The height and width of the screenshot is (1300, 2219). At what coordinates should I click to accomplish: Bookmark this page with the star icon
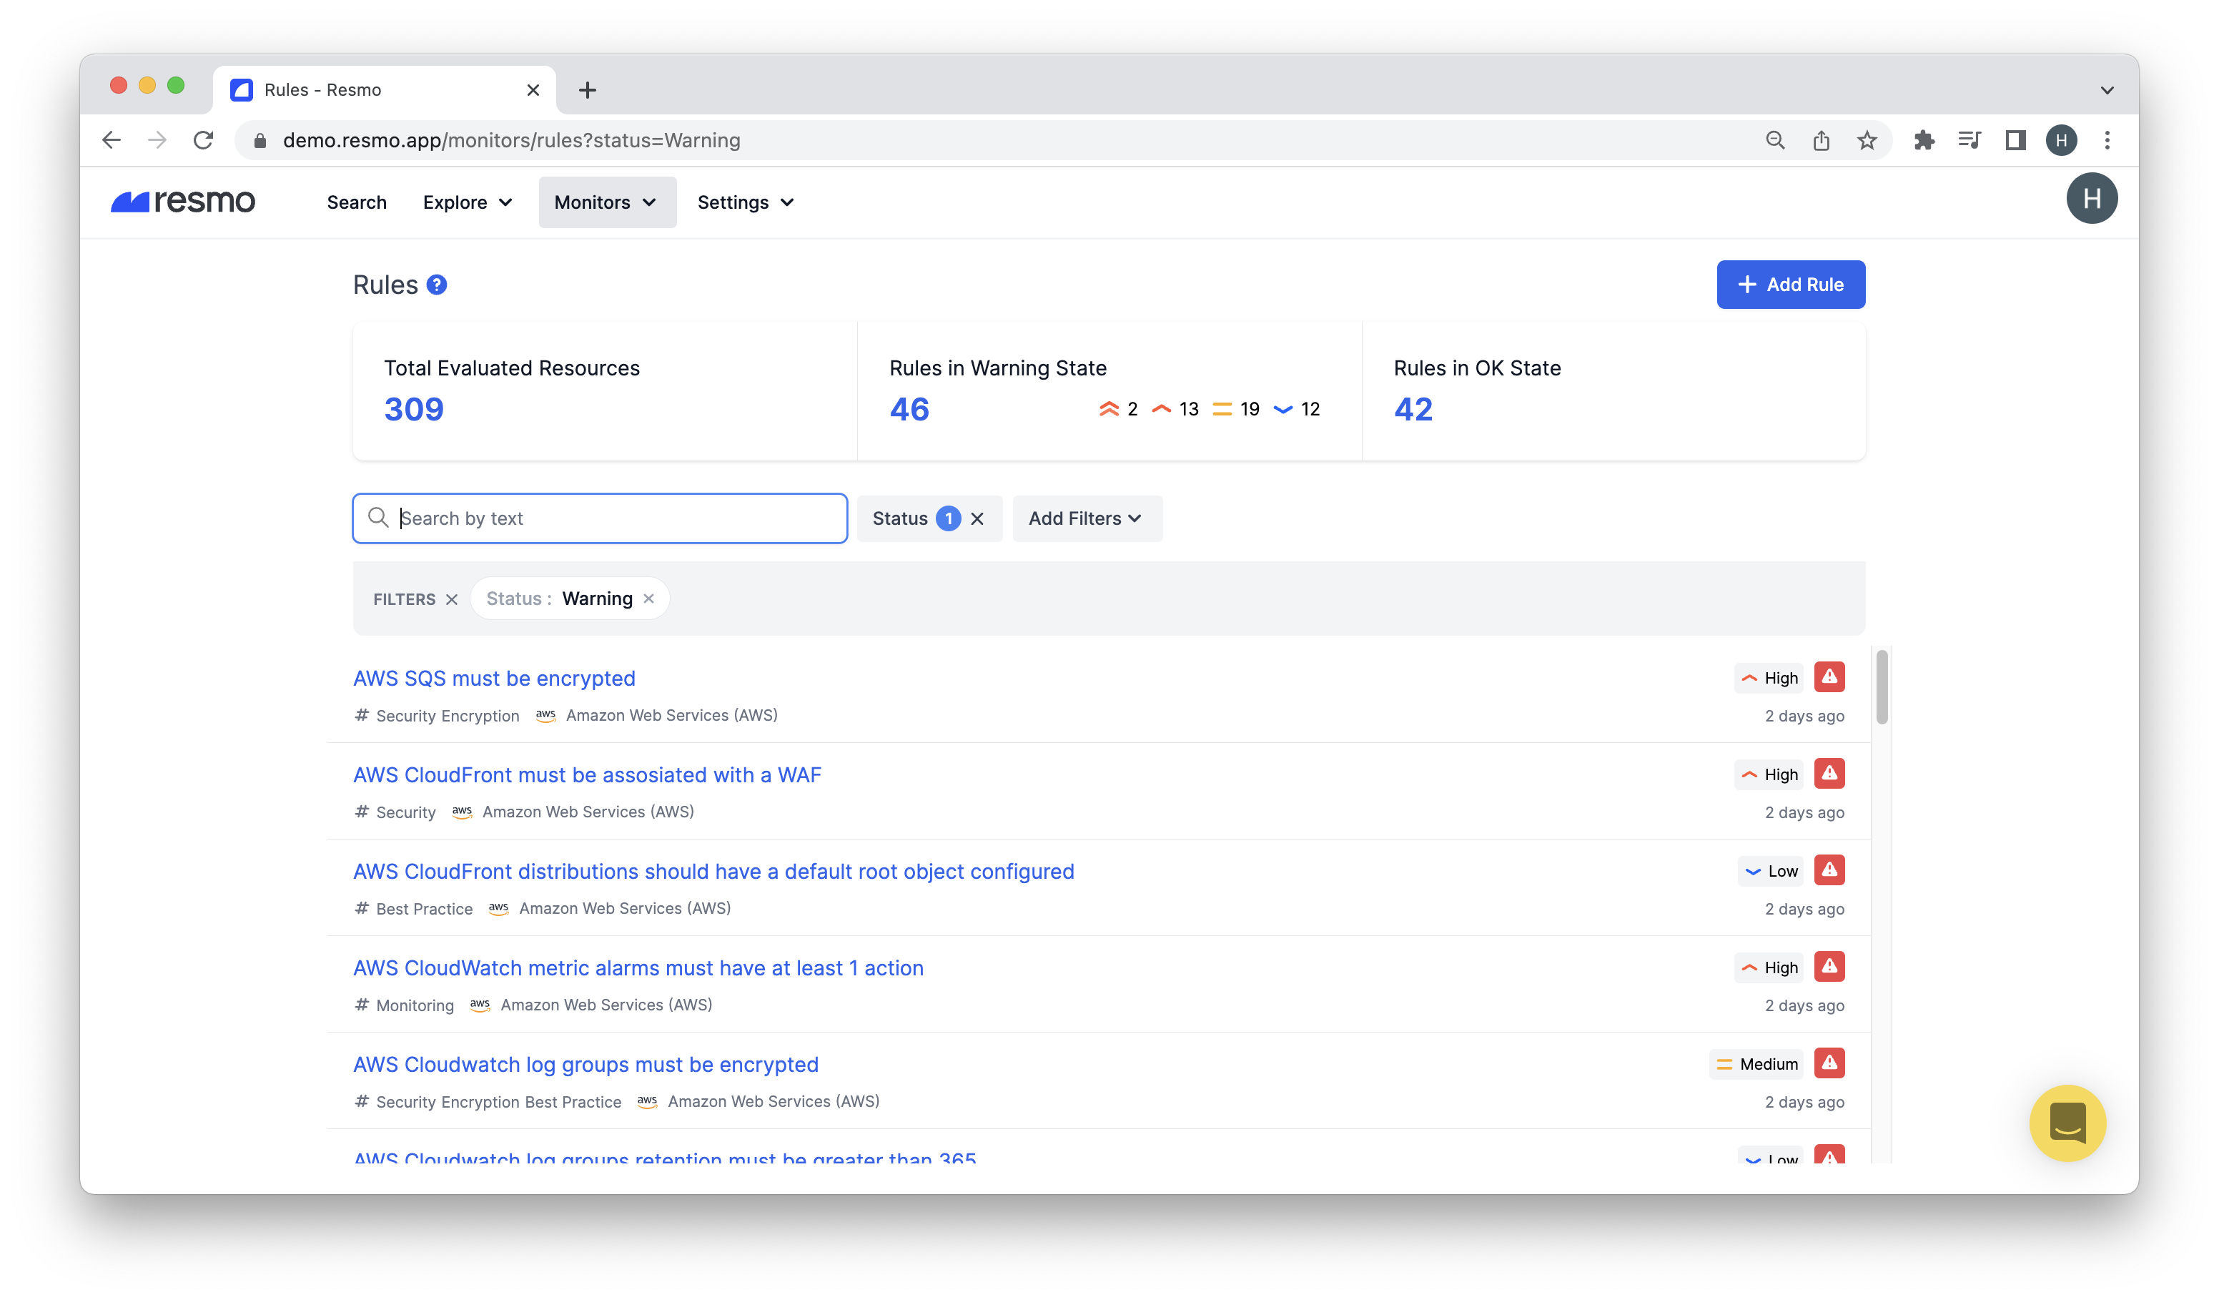pyautogui.click(x=1867, y=140)
